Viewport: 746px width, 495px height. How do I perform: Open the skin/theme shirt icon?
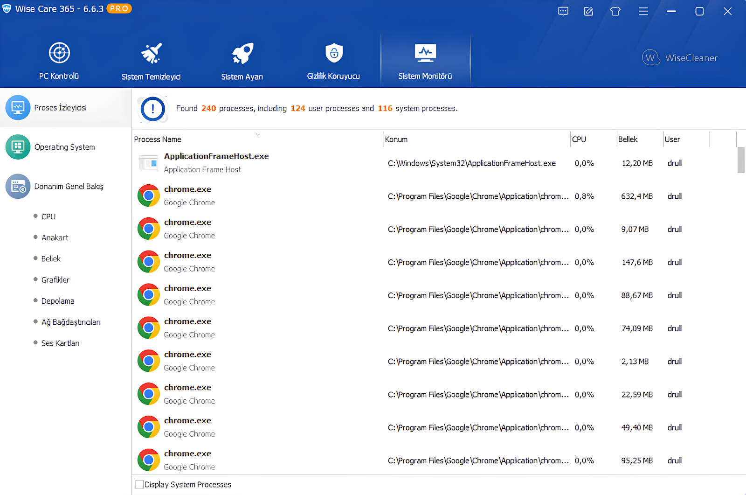click(x=615, y=11)
